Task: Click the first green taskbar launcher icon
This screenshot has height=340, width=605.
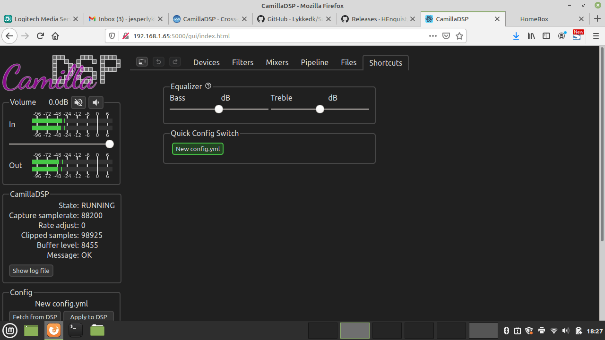Action: [31, 330]
